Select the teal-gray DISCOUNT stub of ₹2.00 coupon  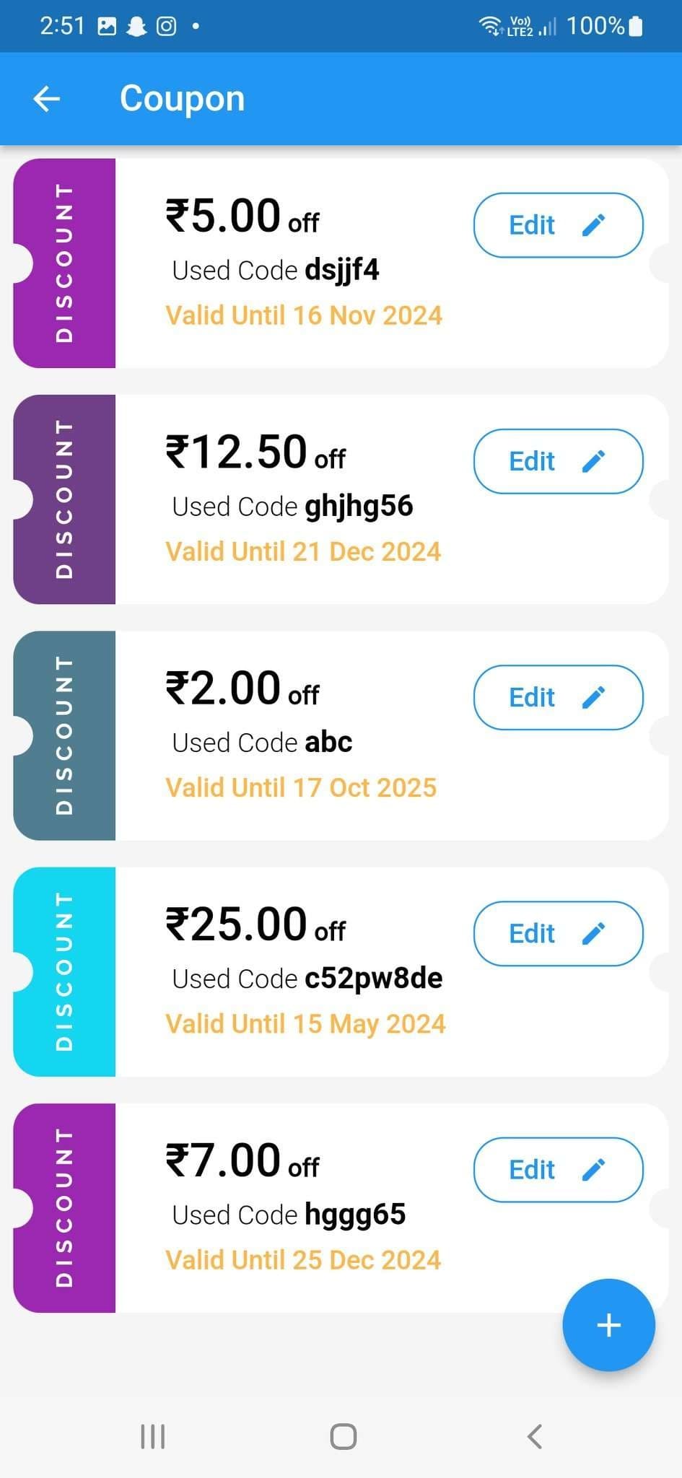click(x=65, y=735)
